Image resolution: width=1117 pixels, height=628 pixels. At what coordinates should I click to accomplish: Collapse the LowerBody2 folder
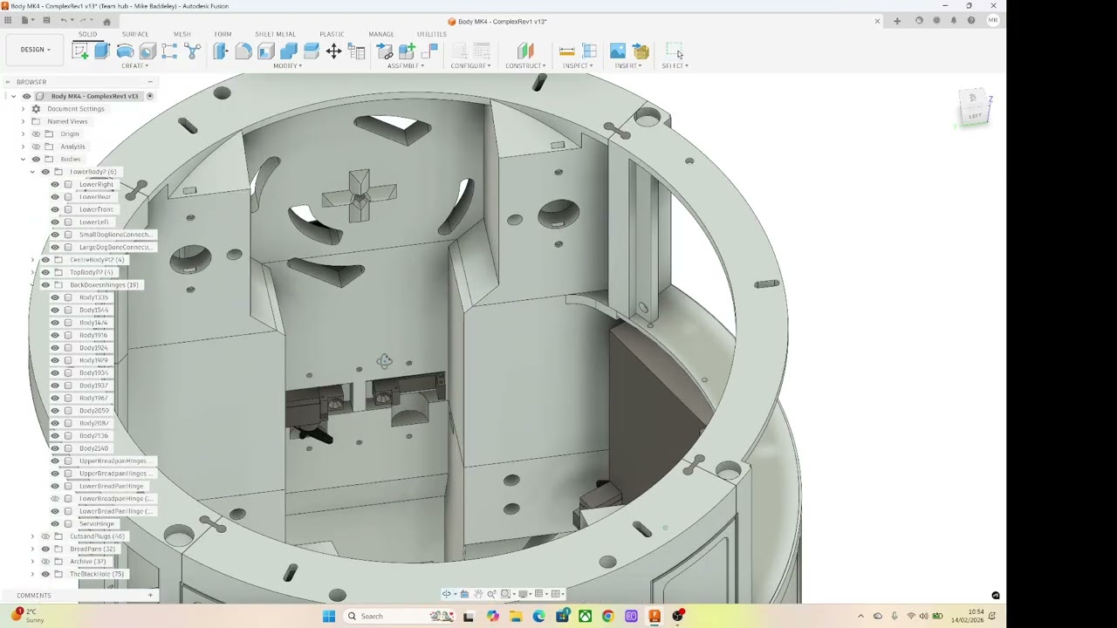32,172
